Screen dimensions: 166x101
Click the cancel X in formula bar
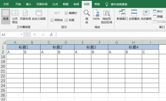point(35,35)
